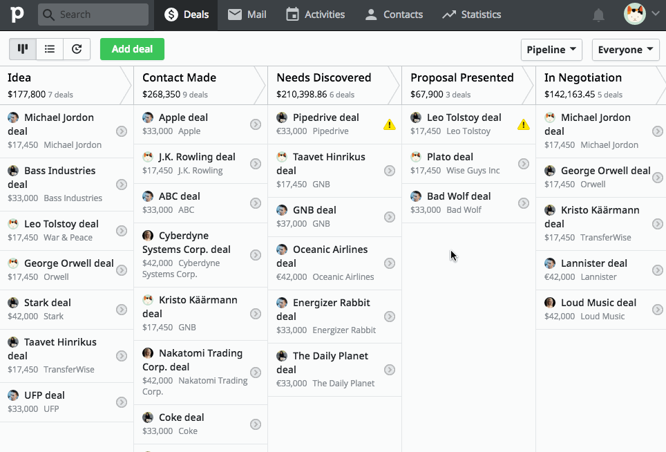Click activity arrow on J.K. Rowling deal
Viewport: 666px width, 452px height.
(256, 164)
